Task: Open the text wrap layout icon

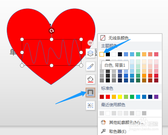Action: pyautogui.click(x=90, y=106)
